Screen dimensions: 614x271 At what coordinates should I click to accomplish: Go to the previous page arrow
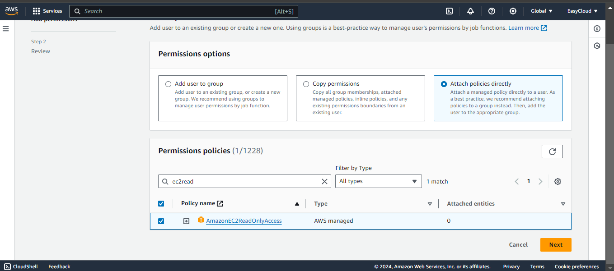[517, 181]
